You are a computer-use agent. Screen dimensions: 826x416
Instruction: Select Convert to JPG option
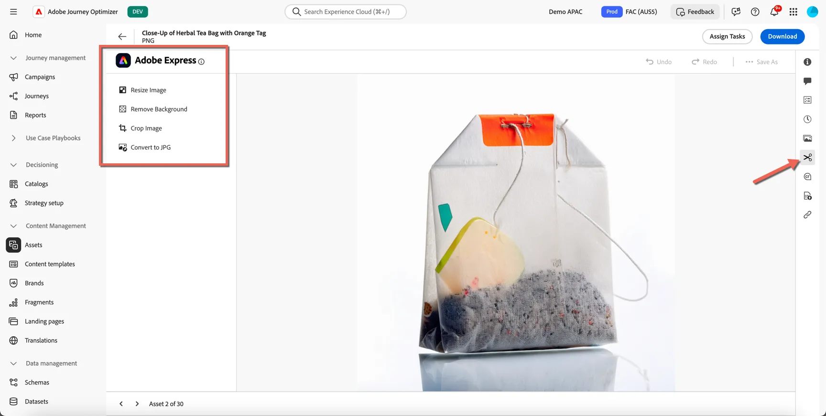point(144,148)
